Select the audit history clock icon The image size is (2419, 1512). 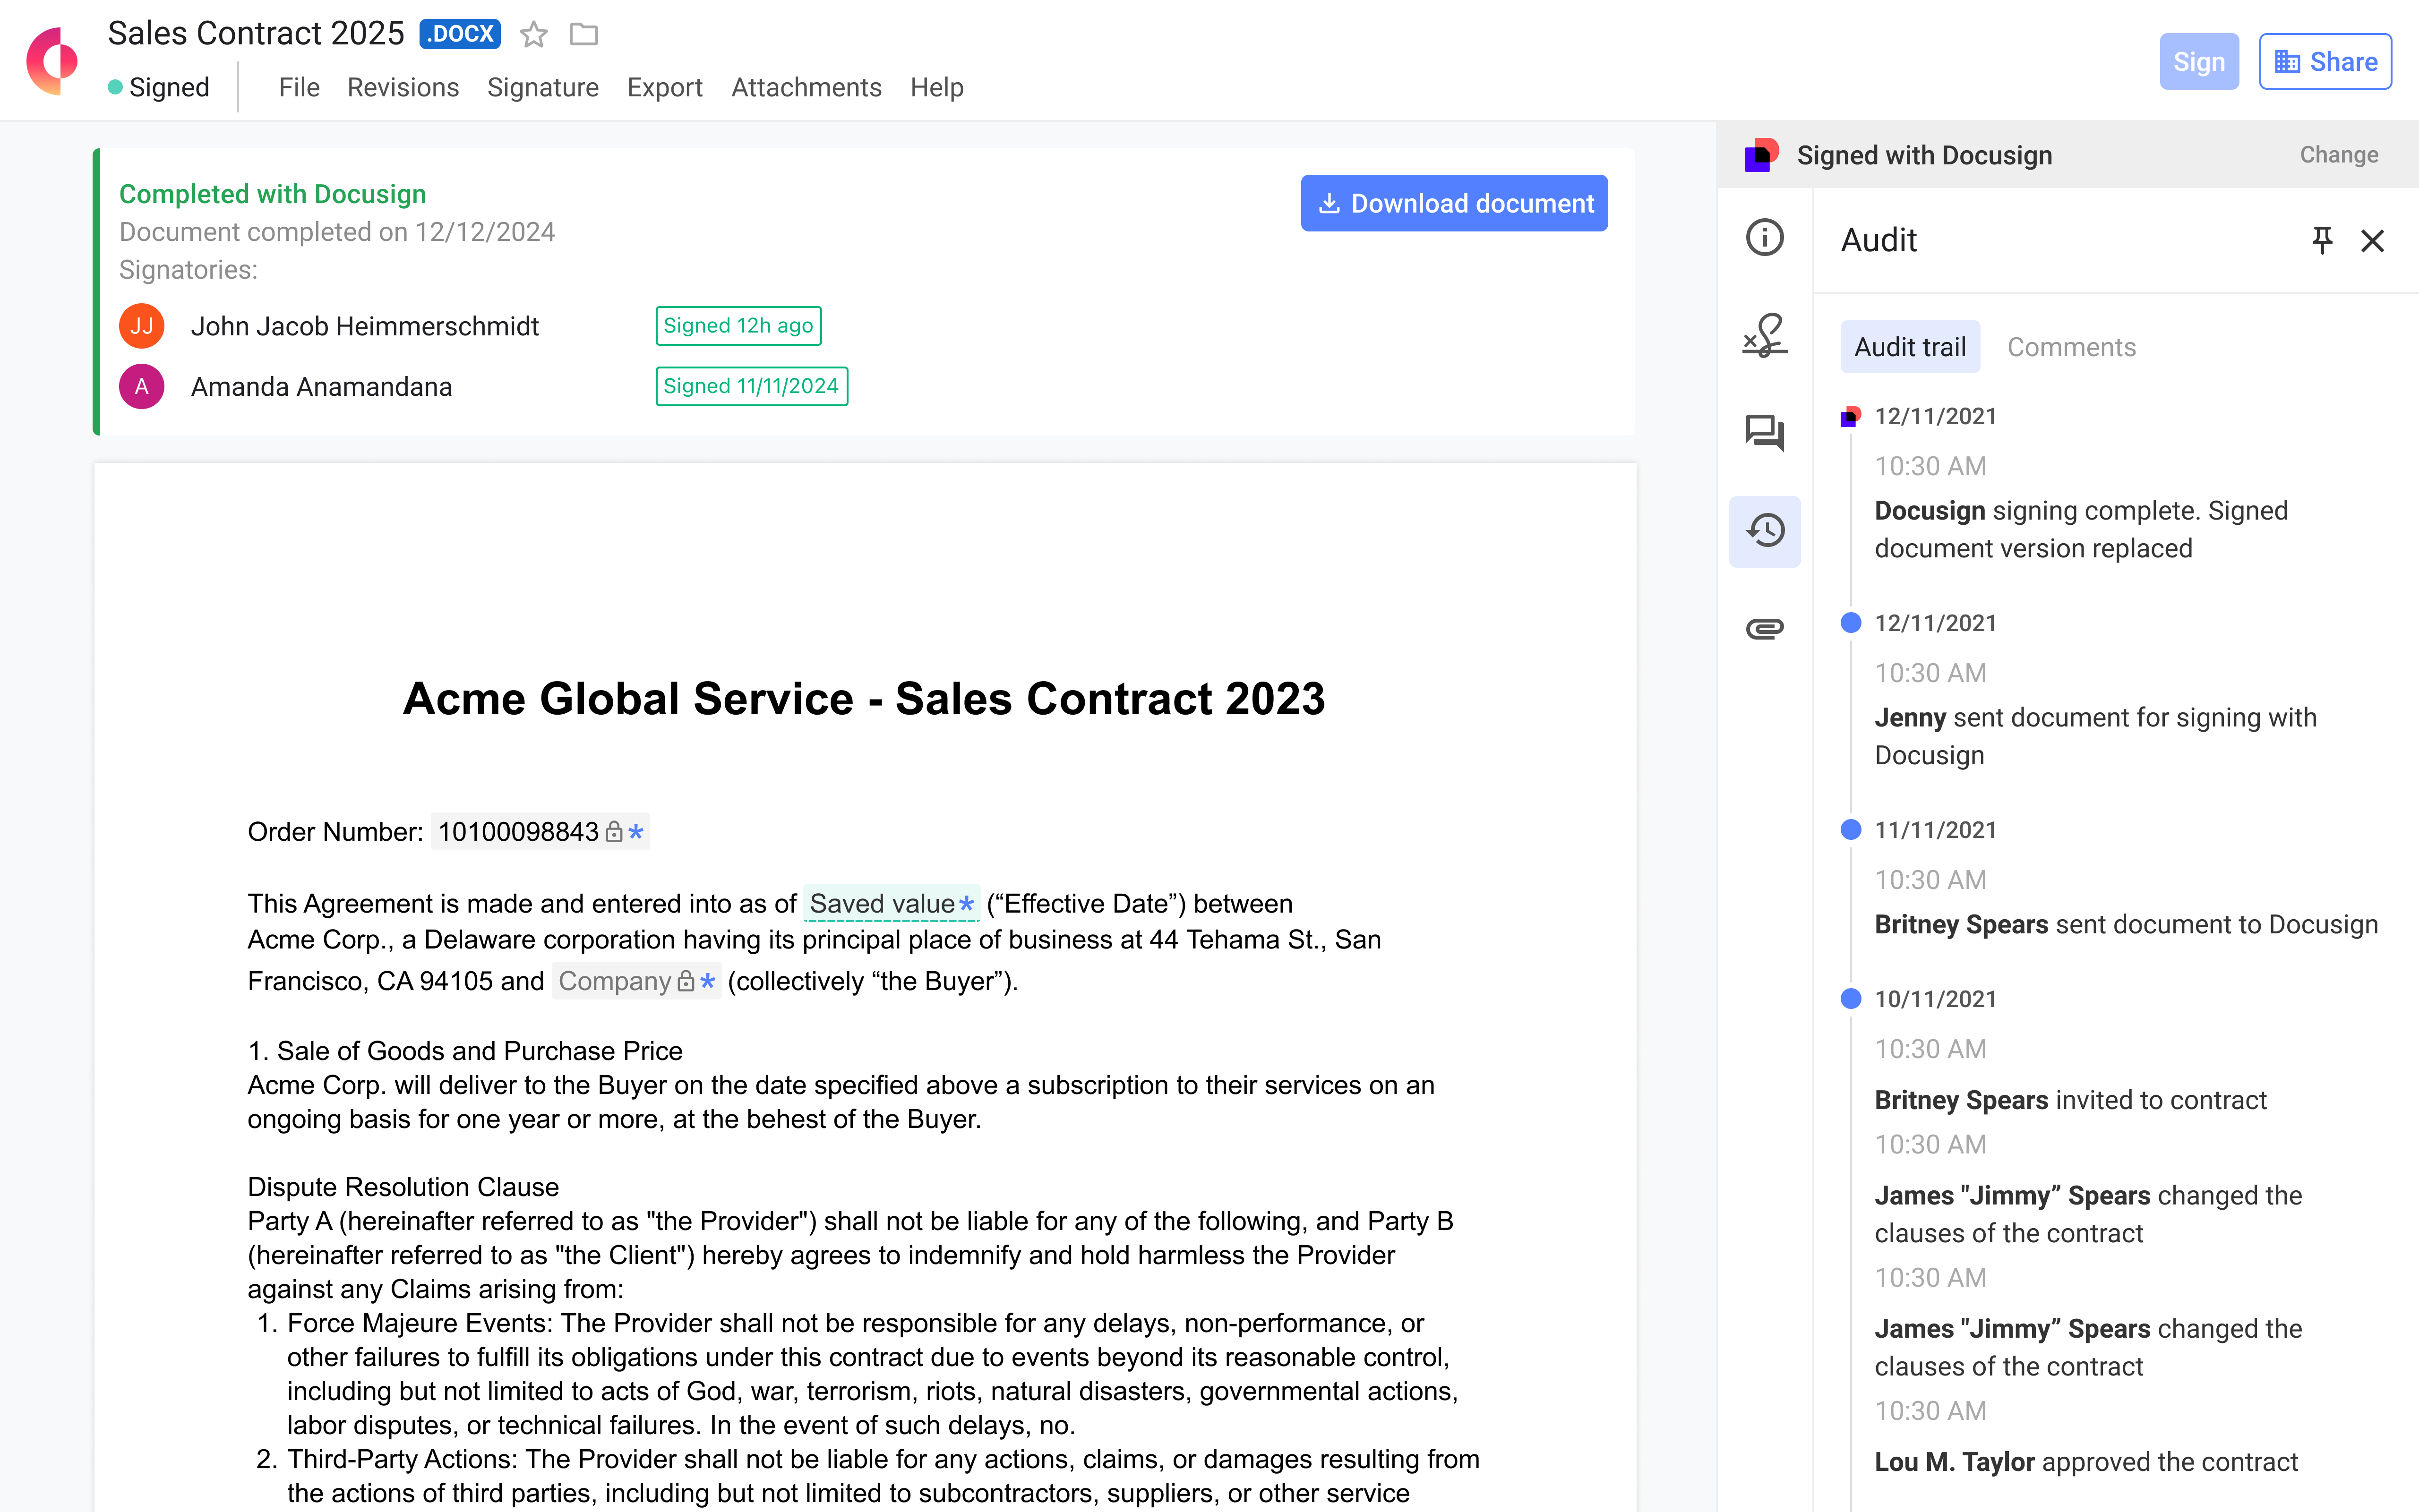[1764, 531]
